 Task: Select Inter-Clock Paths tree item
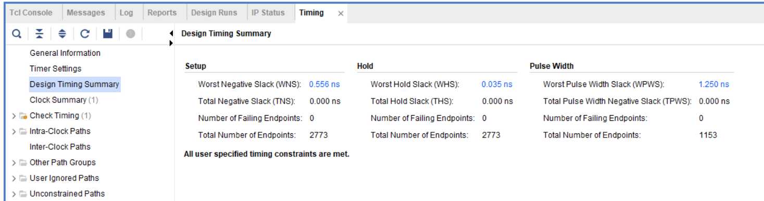click(60, 147)
